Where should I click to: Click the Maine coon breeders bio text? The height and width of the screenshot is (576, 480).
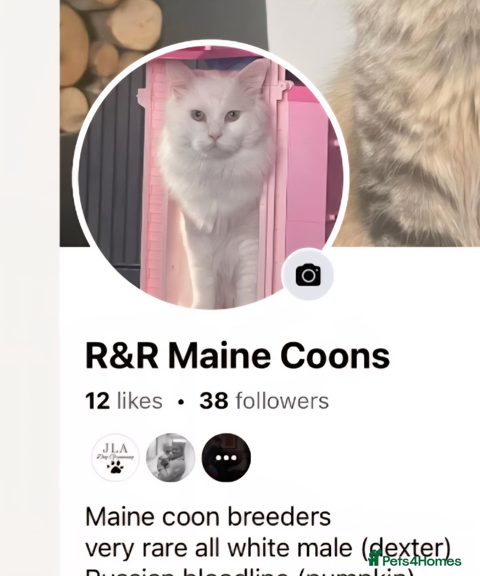(x=208, y=517)
